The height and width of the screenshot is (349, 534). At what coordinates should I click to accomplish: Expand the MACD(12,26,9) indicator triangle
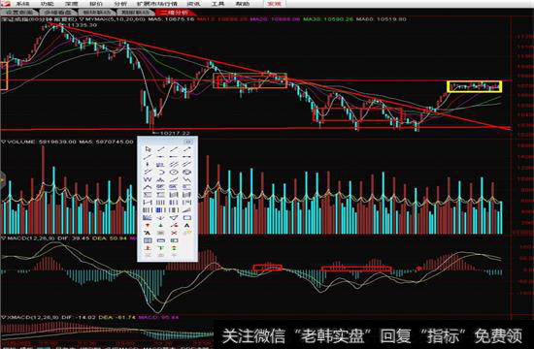[x=4, y=238]
